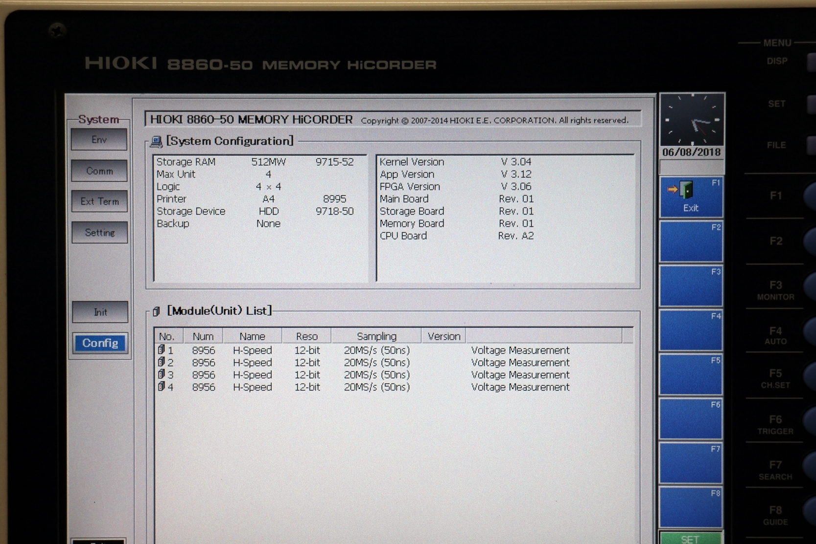
Task: Click the Version column header
Action: tap(444, 336)
